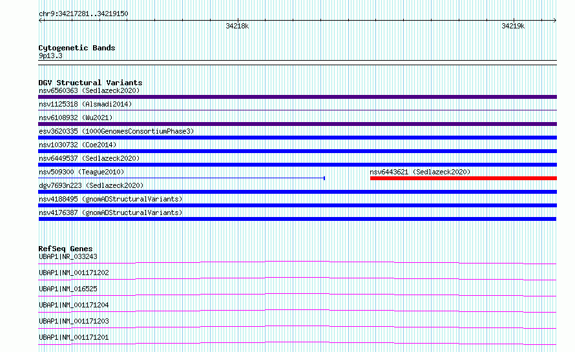Open variant nsv6108932 (Wu2021) label

76,118
